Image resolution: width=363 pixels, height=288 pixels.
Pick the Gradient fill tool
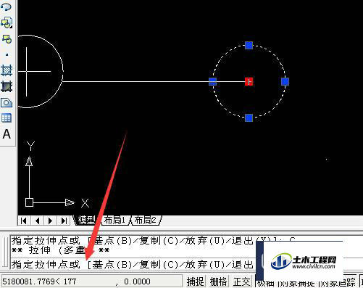point(7,86)
